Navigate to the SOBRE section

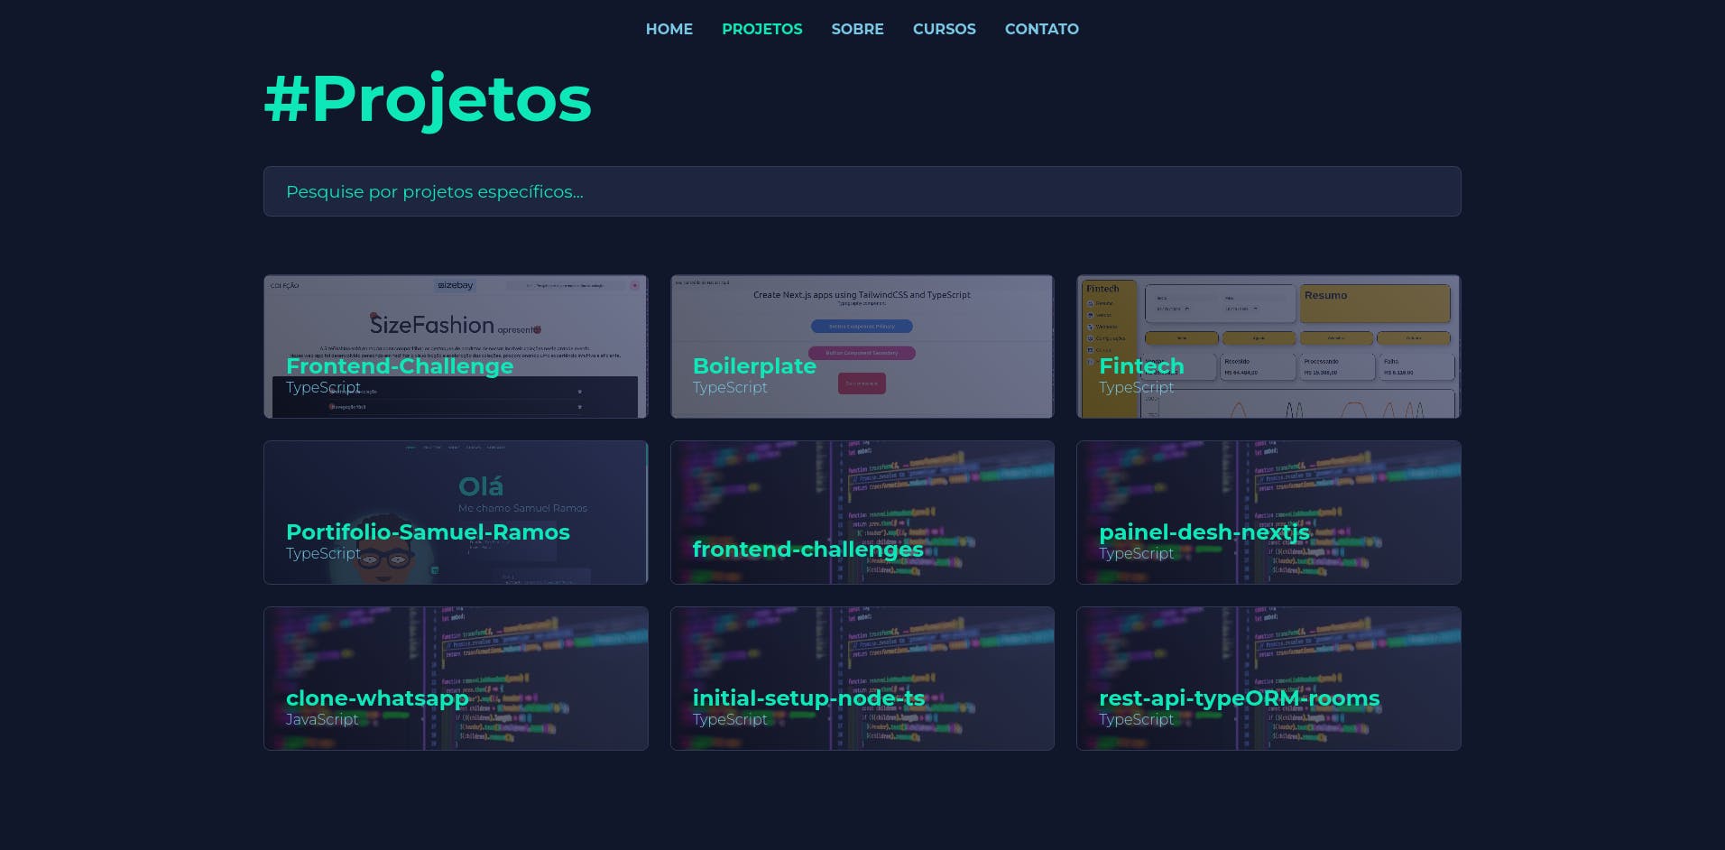tap(857, 29)
